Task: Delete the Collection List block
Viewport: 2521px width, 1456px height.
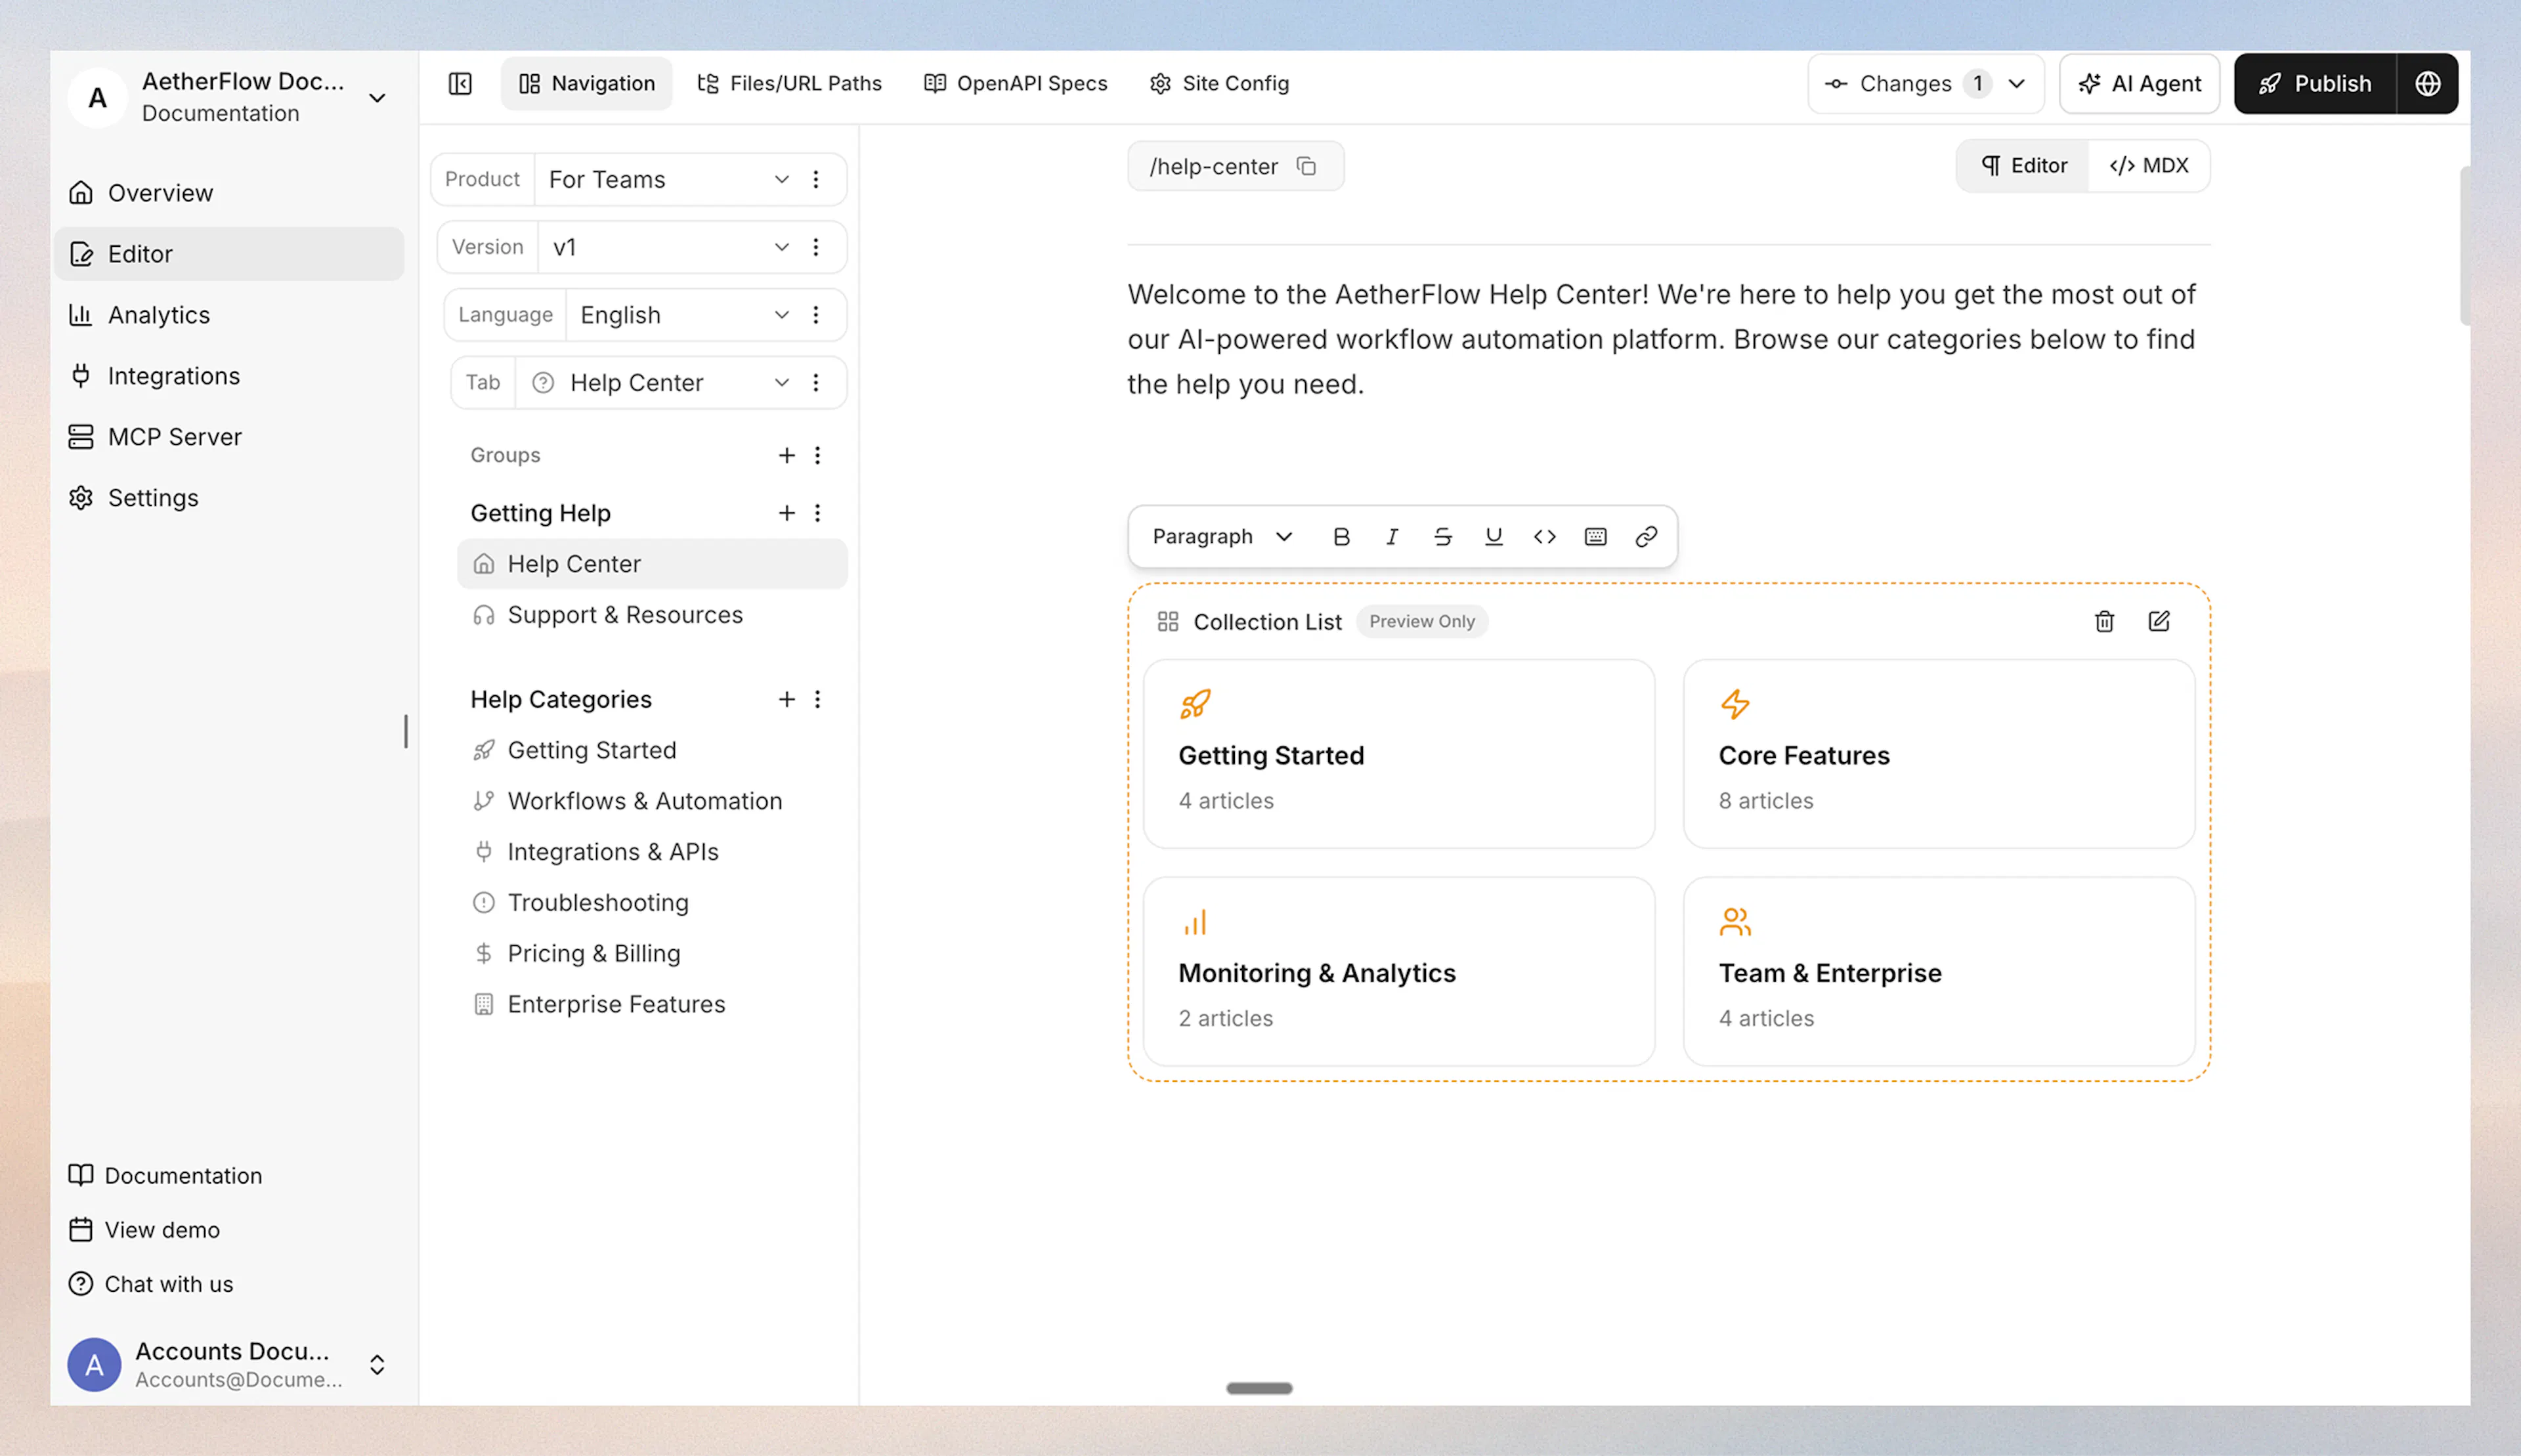Action: click(2104, 621)
